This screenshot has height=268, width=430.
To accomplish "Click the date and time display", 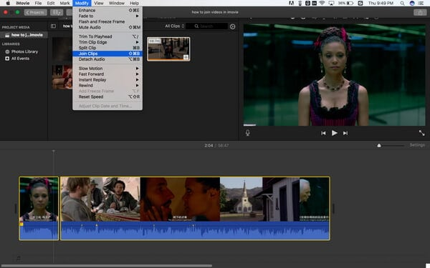I will [381, 4].
